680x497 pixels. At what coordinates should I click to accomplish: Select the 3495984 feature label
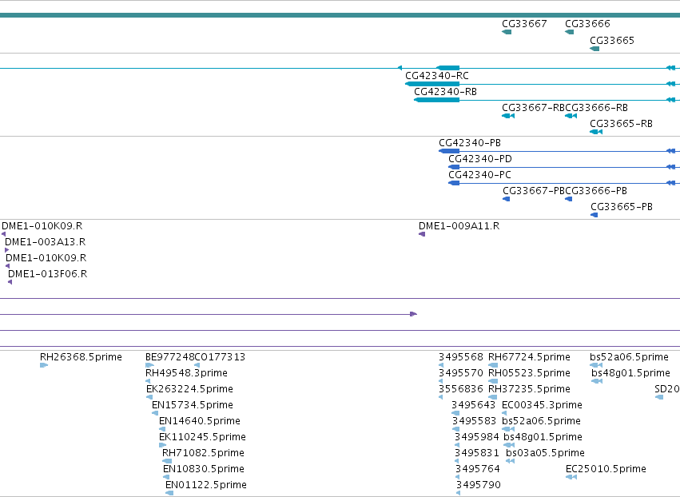click(477, 437)
